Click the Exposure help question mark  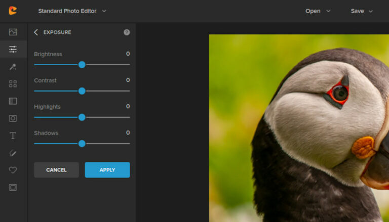[127, 32]
